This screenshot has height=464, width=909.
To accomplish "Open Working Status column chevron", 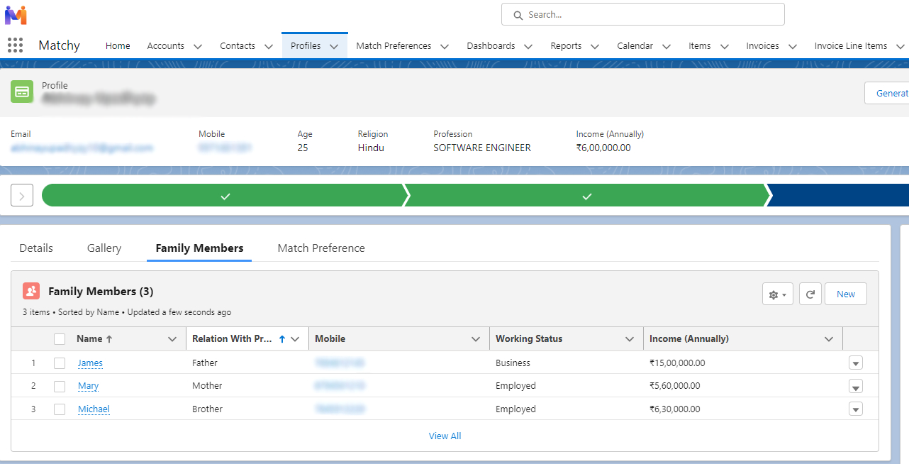I will 630,339.
